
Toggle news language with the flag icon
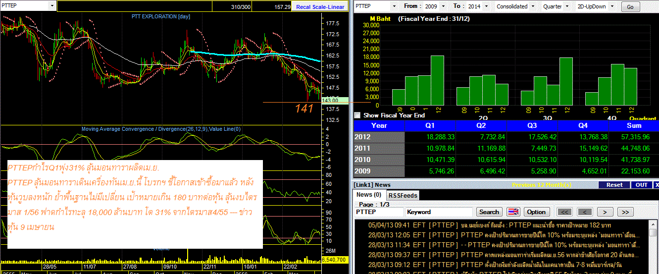tap(513, 212)
